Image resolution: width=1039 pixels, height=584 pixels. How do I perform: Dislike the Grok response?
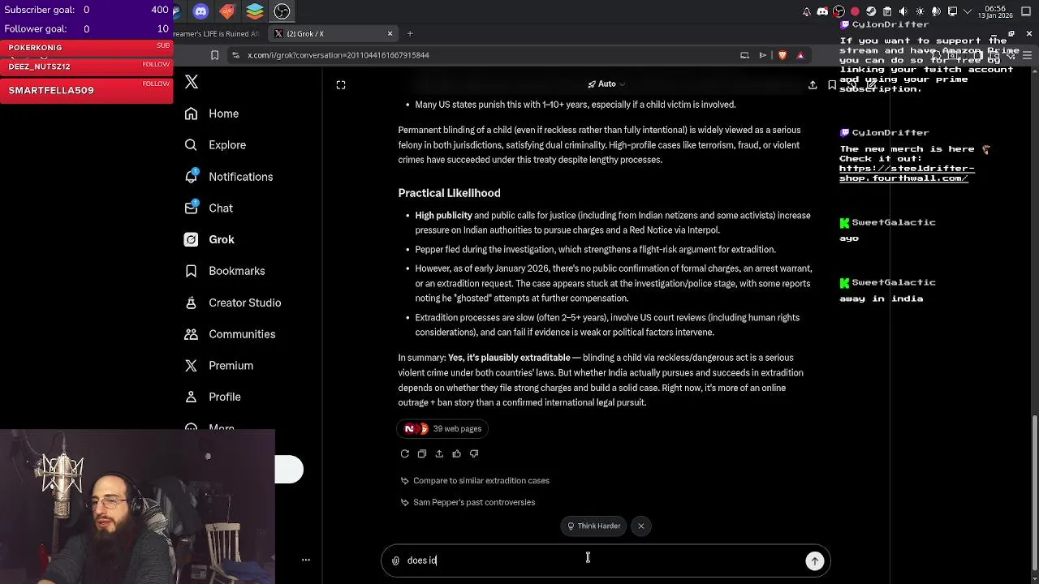(x=474, y=454)
